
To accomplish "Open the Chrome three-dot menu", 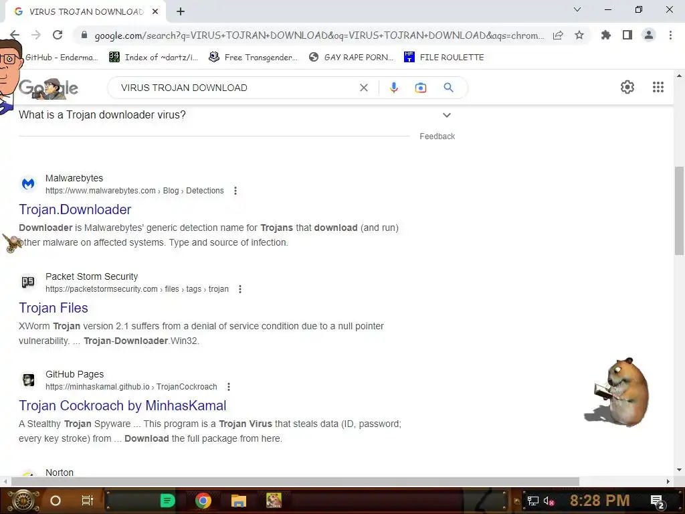I will (670, 35).
